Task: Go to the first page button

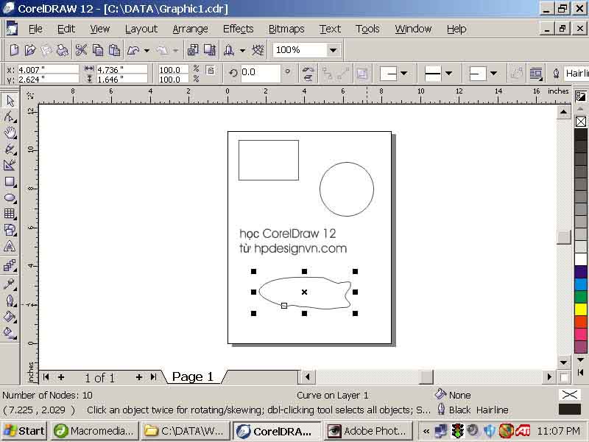Action: click(x=46, y=377)
